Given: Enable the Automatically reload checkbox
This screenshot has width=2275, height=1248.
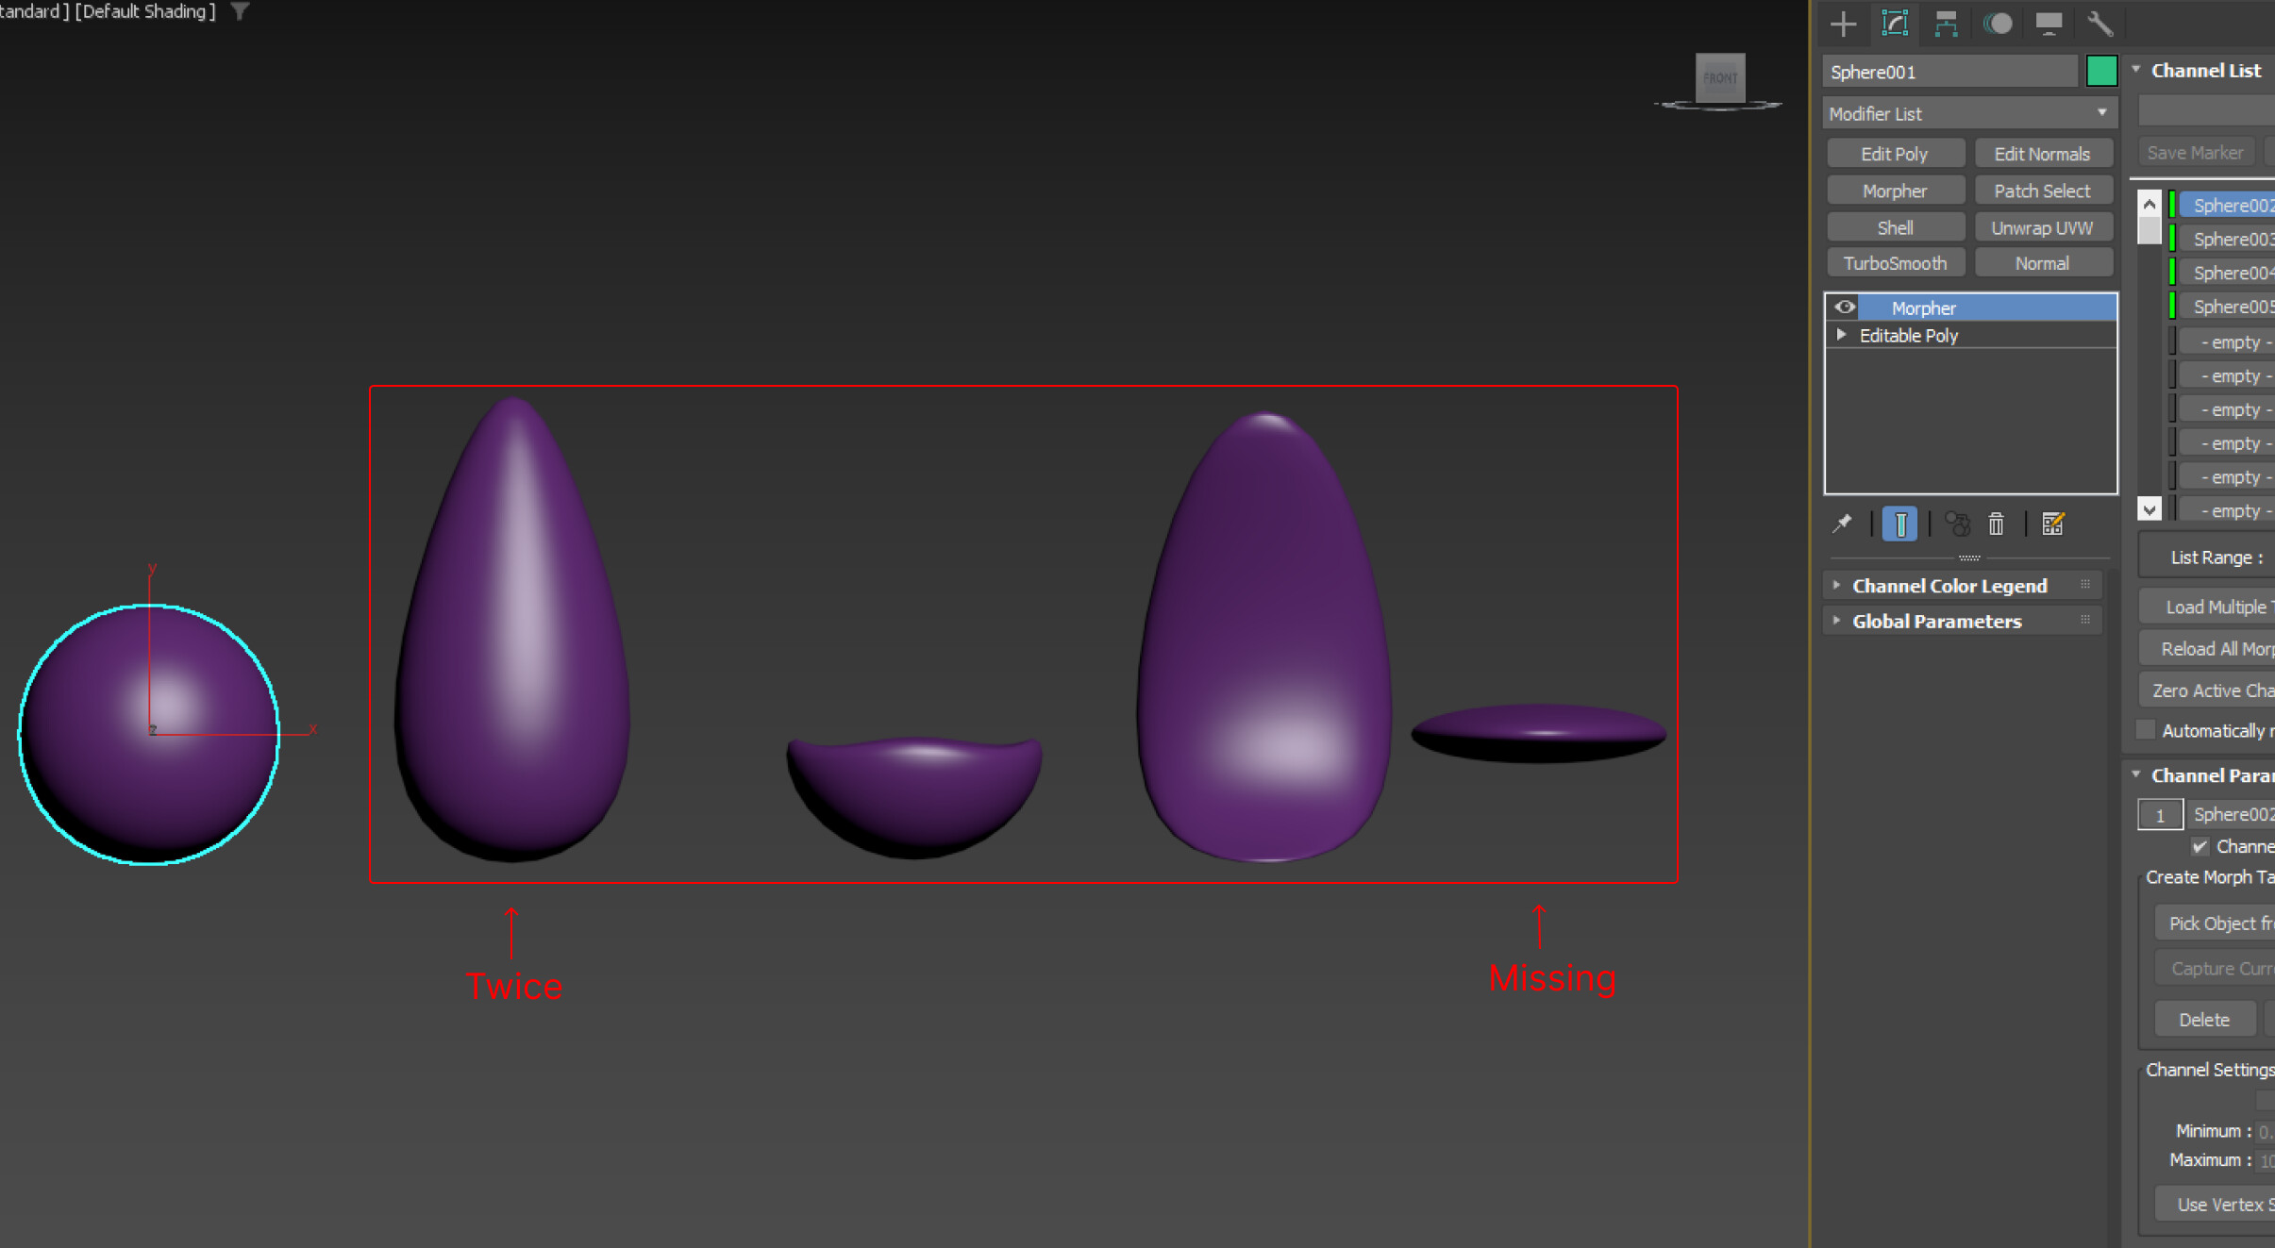Looking at the screenshot, I should pyautogui.click(x=2145, y=730).
